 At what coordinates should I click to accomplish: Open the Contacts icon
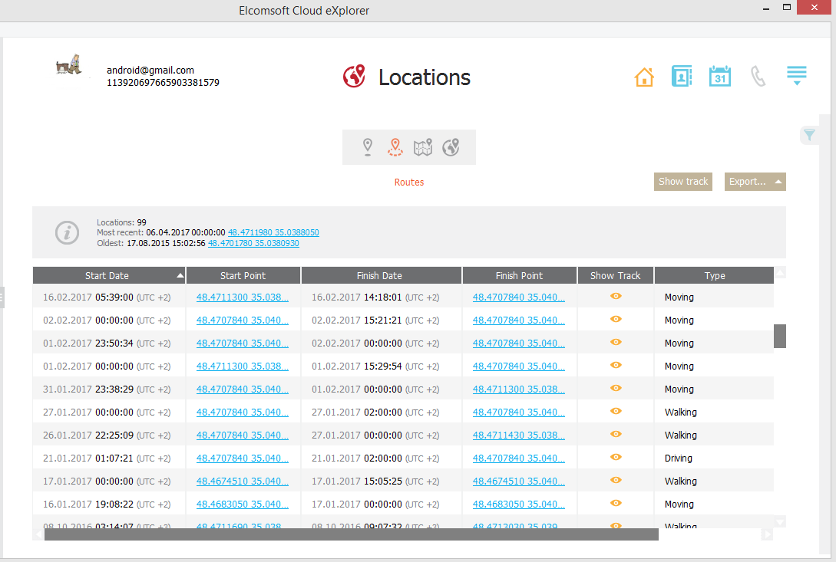682,76
